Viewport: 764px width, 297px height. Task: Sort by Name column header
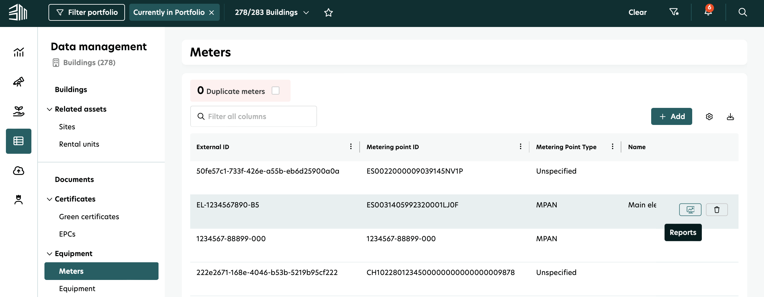click(x=637, y=147)
